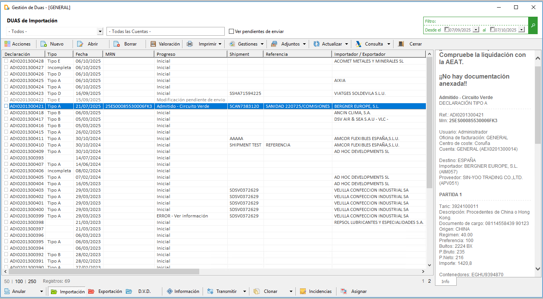Tick the checkbox for row ADI0201300428
Viewport: 543px width, 299px height.
pos(6,61)
